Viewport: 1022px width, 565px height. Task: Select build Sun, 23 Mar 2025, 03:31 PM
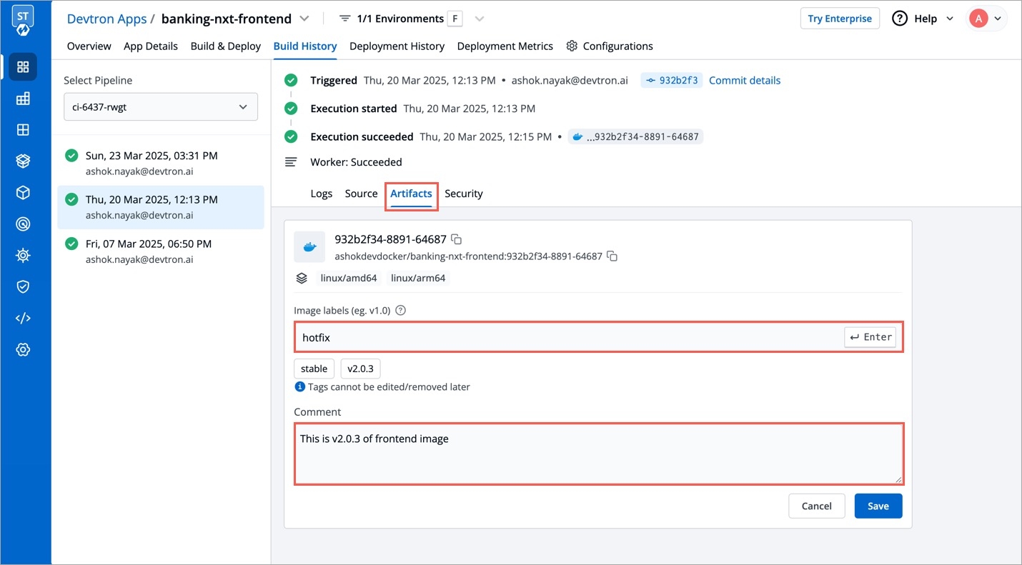click(x=161, y=163)
